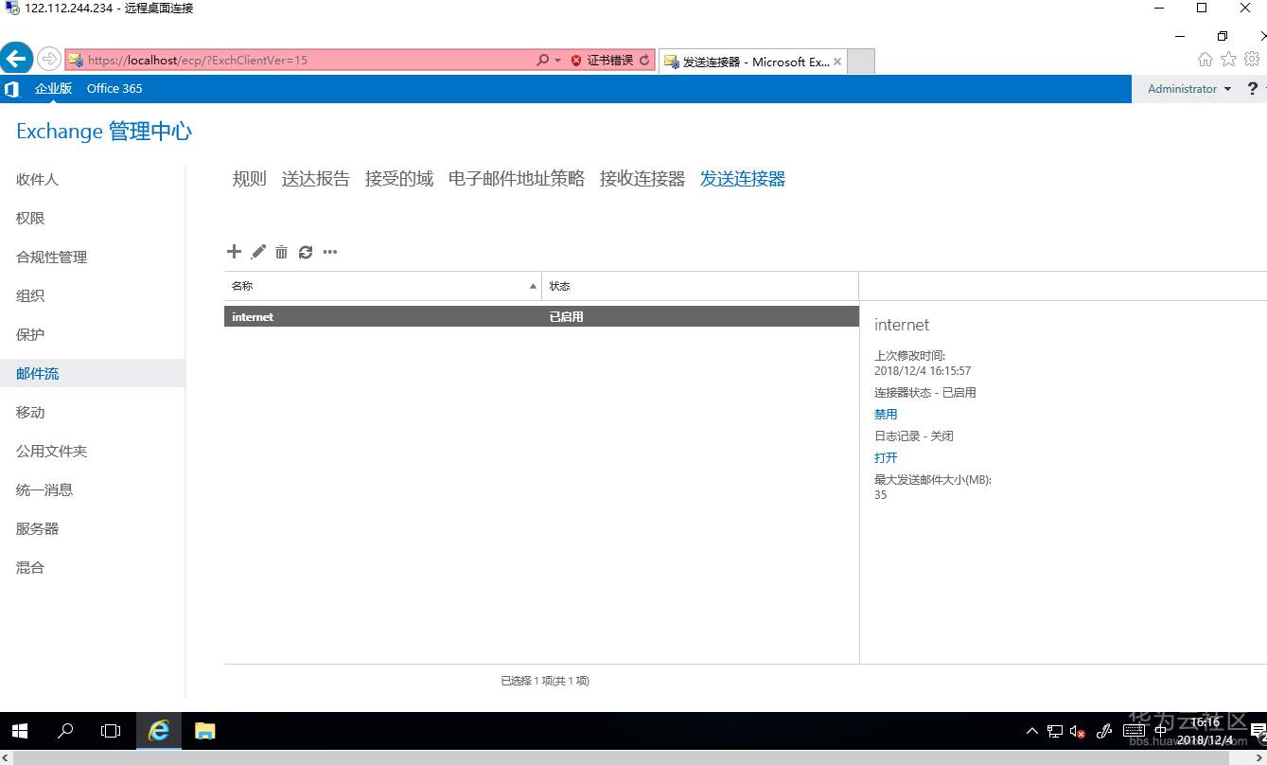This screenshot has width=1267, height=765.
Task: Expand hidden icons with the tray chevron
Action: [1030, 730]
